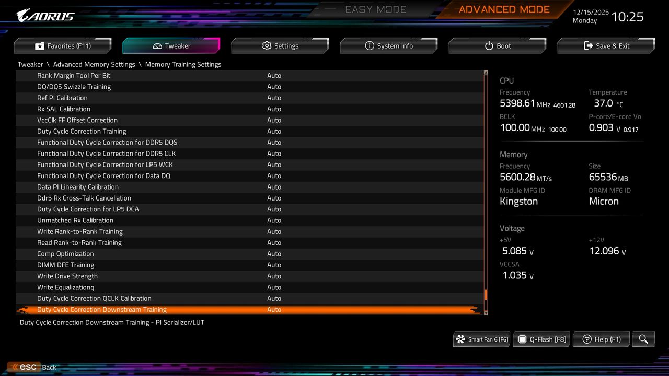
Task: Click the System Info info icon
Action: click(370, 45)
